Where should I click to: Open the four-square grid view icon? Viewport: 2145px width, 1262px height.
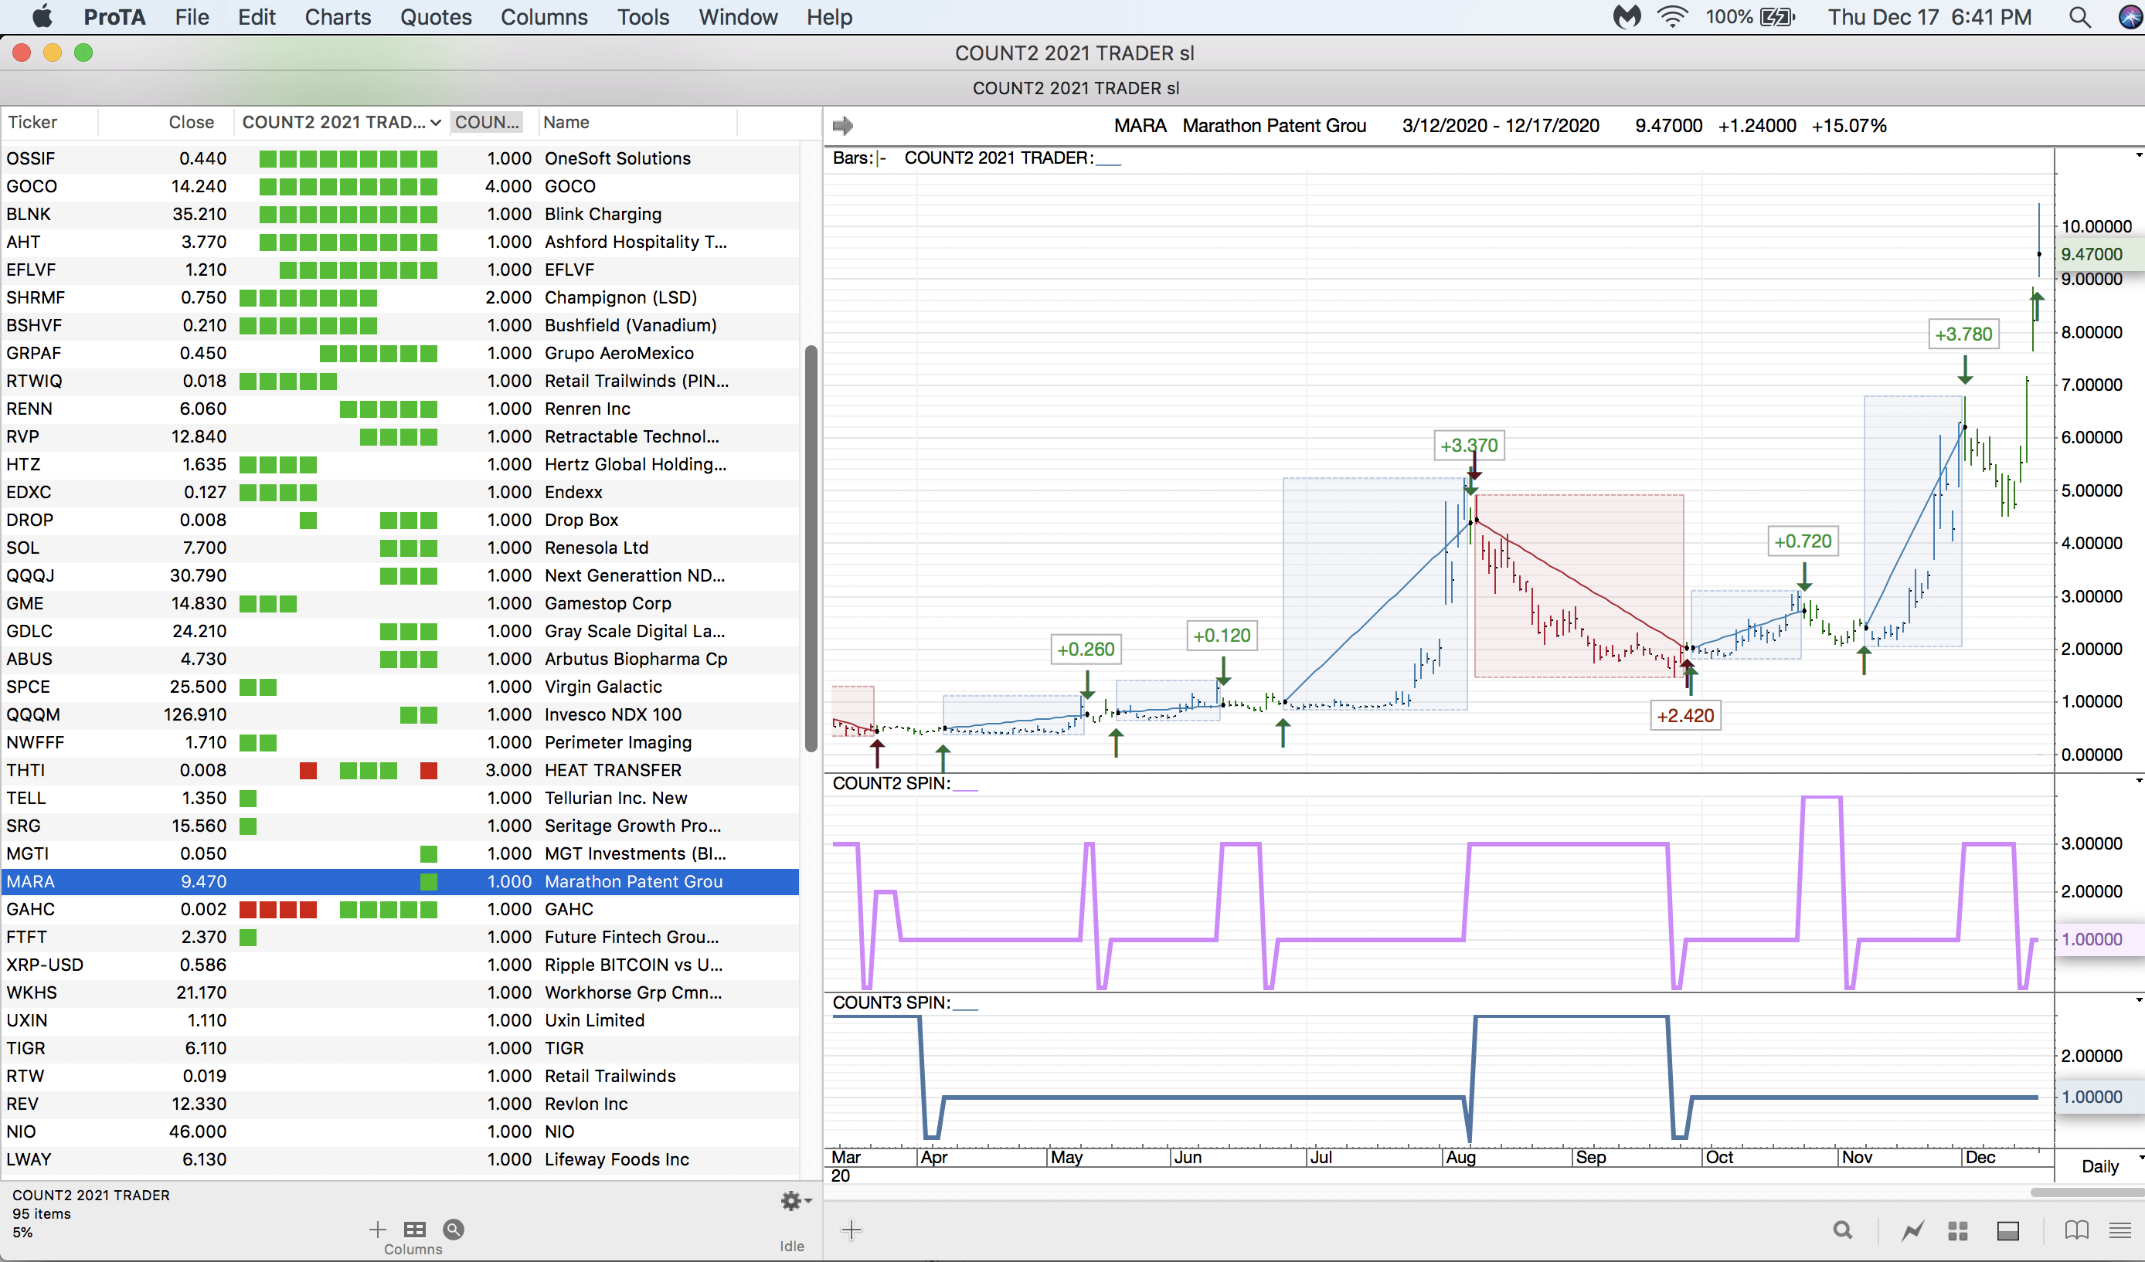(x=1958, y=1230)
